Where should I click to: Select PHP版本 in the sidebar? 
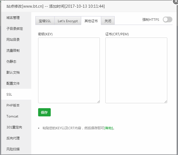(13, 105)
